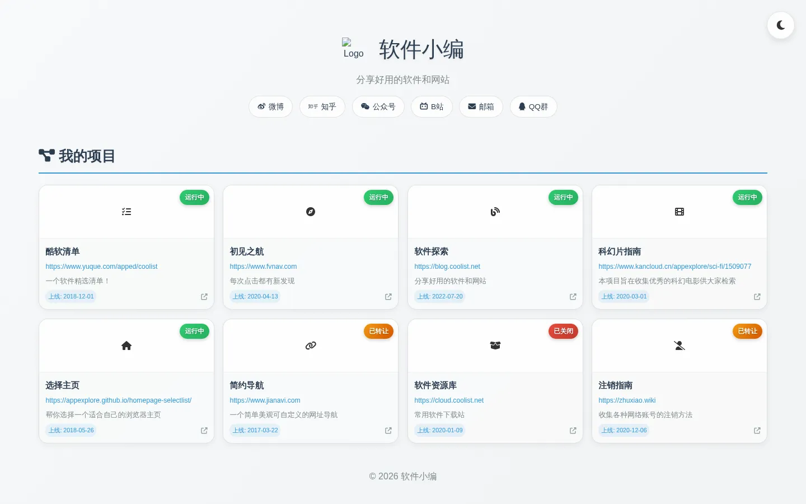
Task: Click the house icon on 选择主页 card
Action: click(x=126, y=346)
